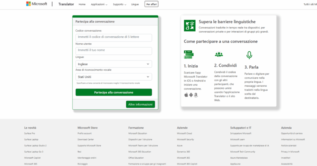Open the Surface Pro footer link
This screenshot has height=166, width=317.
(30, 133)
